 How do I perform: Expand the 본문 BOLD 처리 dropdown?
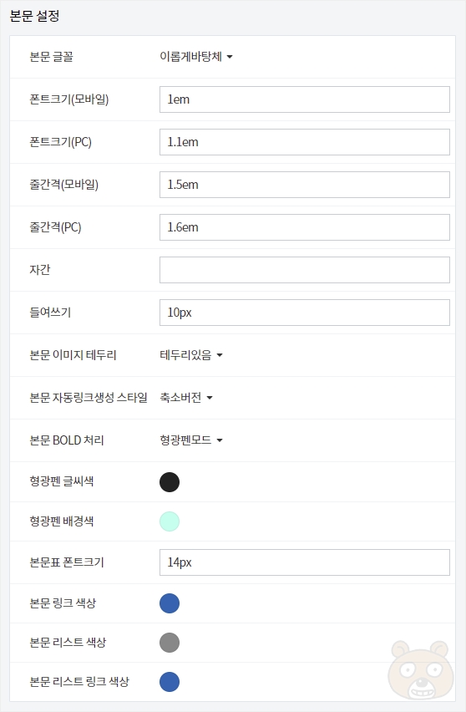191,440
